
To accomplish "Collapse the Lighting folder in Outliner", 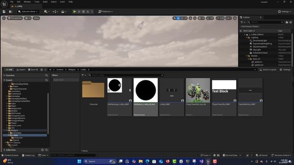I will [x=247, y=38].
